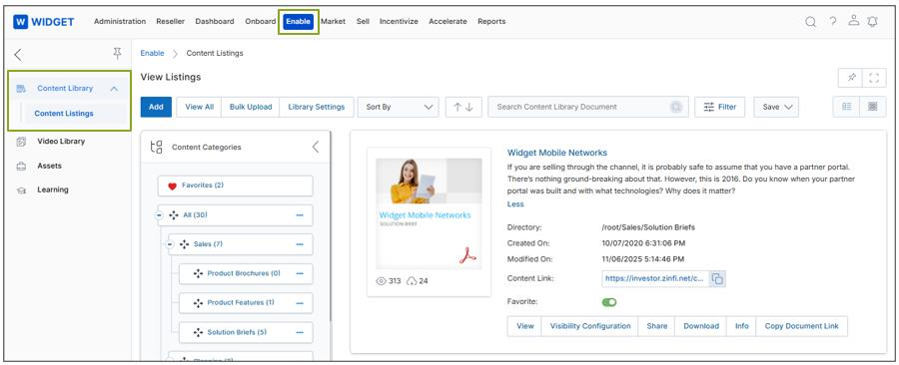Viewport: 899px width, 365px height.
Task: Switch to grid view layout
Action: [x=873, y=107]
